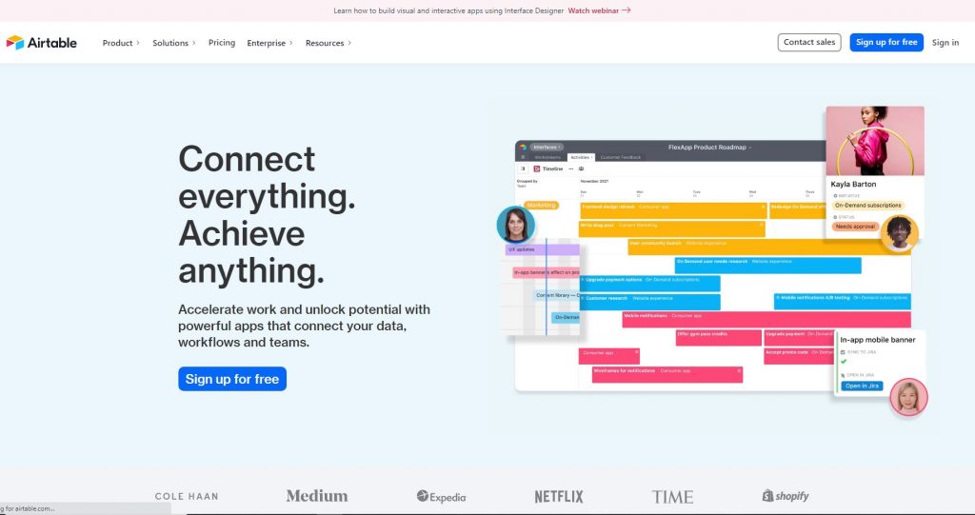Select the Wireframes for notifications bar
The image size is (975, 515).
pos(667,374)
